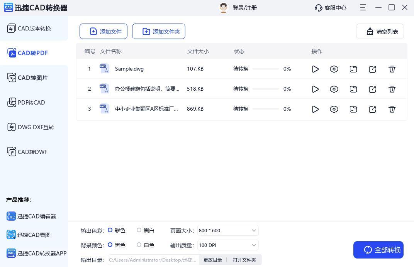Click the 添加文件 button

(x=103, y=32)
